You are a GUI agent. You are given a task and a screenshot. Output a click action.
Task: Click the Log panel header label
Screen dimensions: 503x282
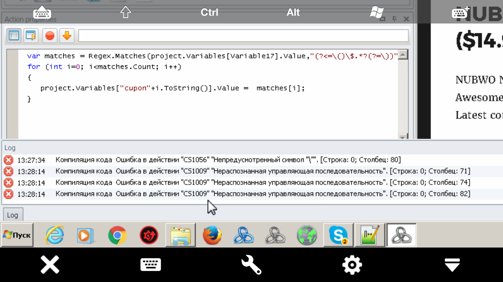coord(10,148)
